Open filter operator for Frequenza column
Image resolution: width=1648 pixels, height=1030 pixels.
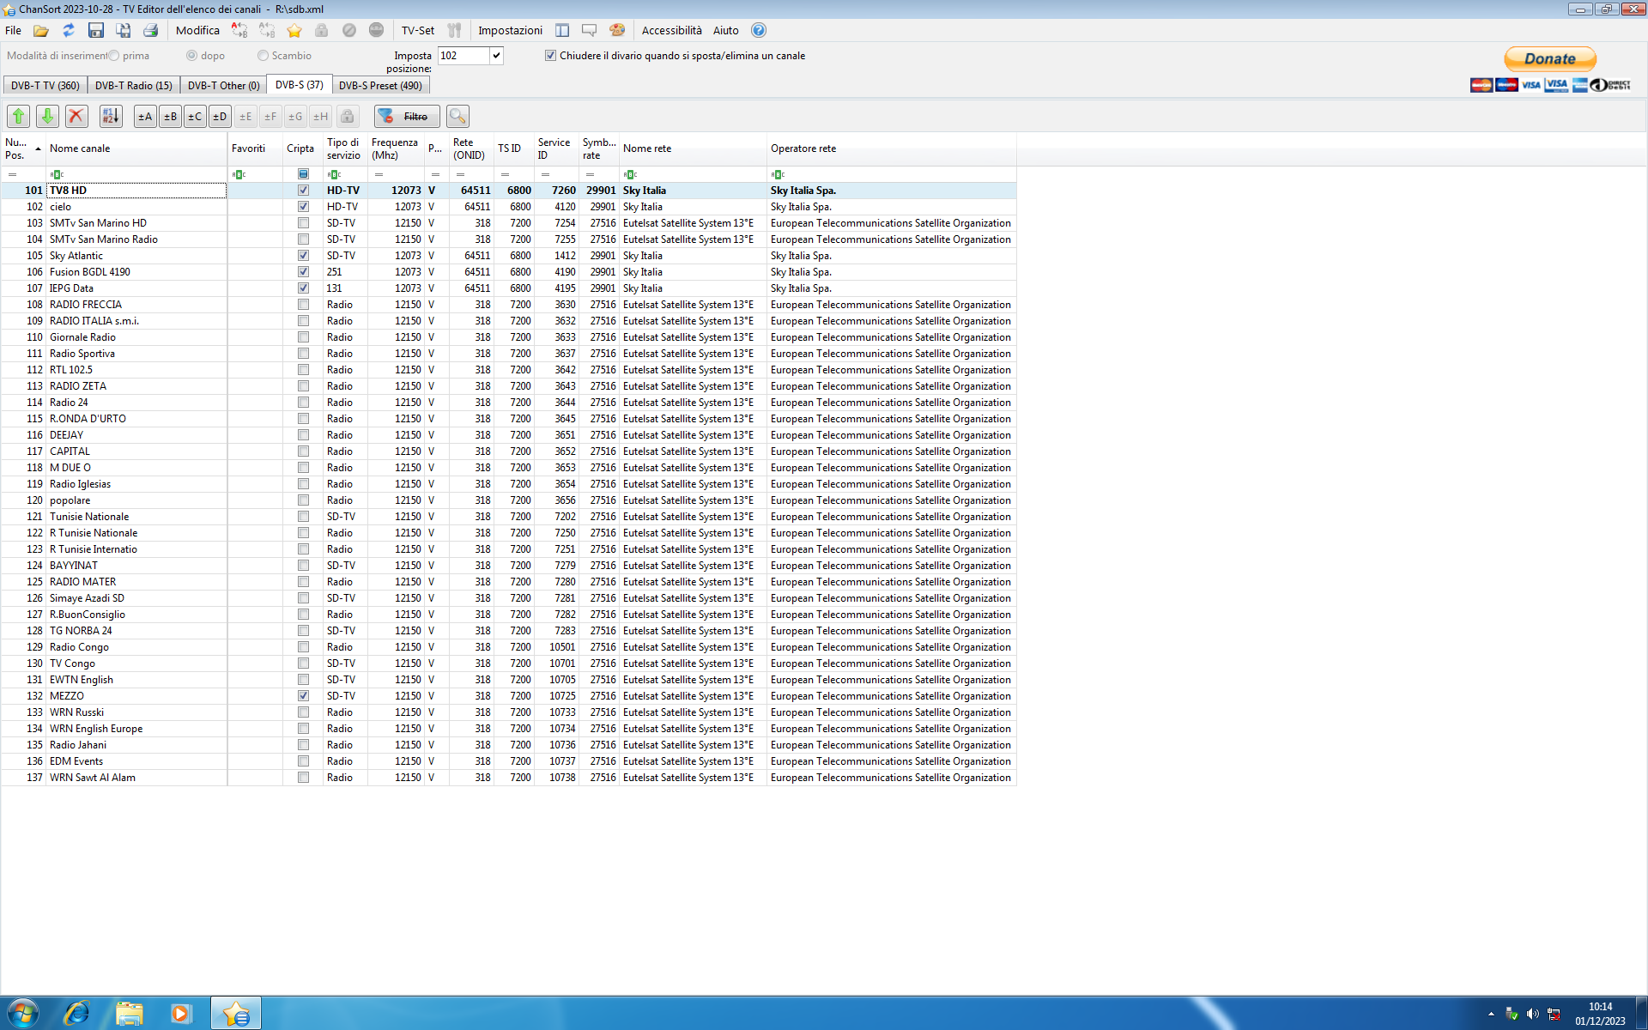pyautogui.click(x=379, y=174)
